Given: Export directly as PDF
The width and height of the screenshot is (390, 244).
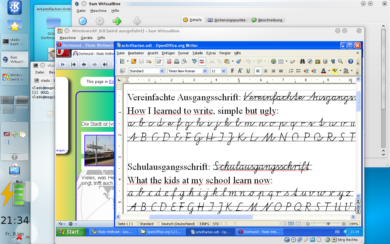Looking at the screenshot, I should 169,61.
